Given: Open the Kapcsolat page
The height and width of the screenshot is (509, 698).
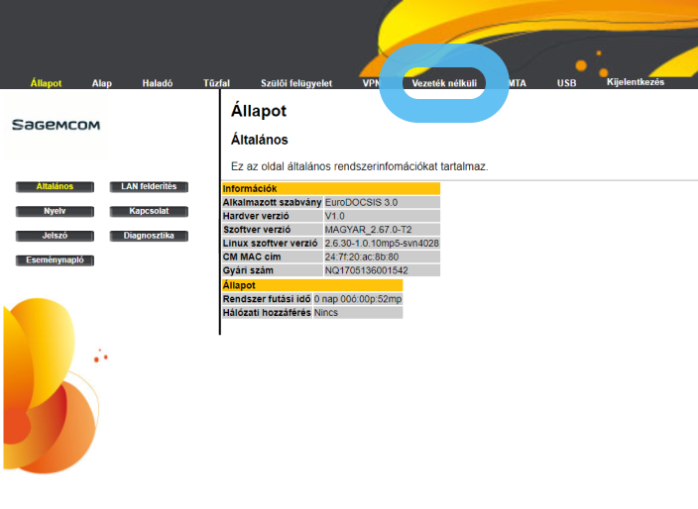Looking at the screenshot, I should tap(148, 211).
